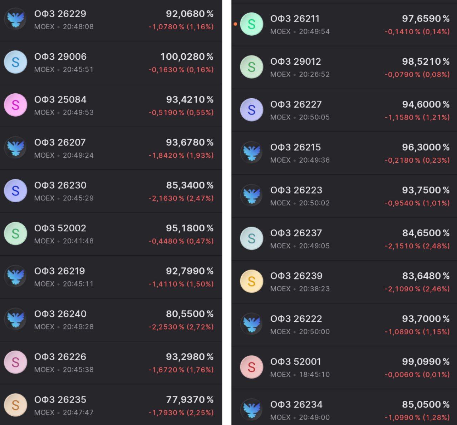Image resolution: width=457 pixels, height=425 pixels.
Task: Open the ОФЗ 26227 bond name
Action: click(296, 104)
